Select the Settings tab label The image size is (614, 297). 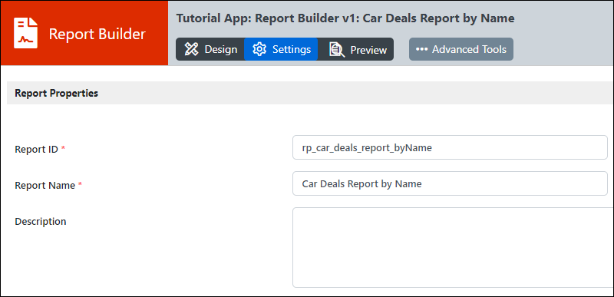coord(292,49)
